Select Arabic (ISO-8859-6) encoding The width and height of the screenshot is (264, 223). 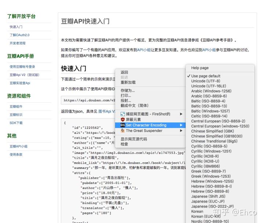pos(209,96)
